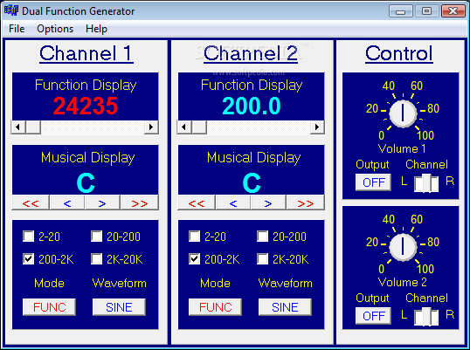Click the Channel 2 musical note C
Screen dimensions: 470x350
252,183
